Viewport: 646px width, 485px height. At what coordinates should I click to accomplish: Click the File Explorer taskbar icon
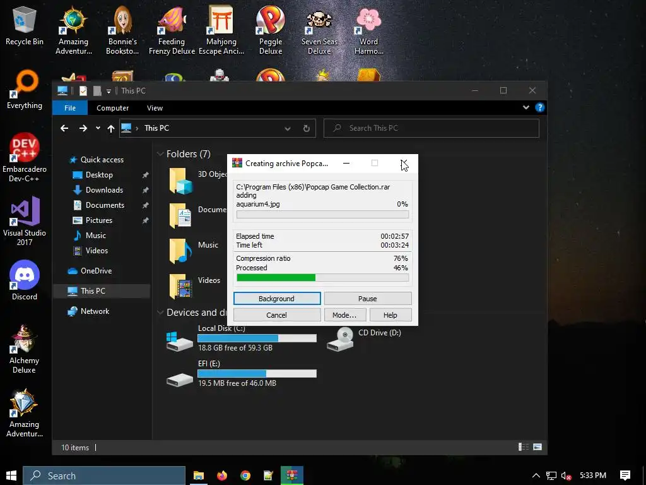(199, 476)
